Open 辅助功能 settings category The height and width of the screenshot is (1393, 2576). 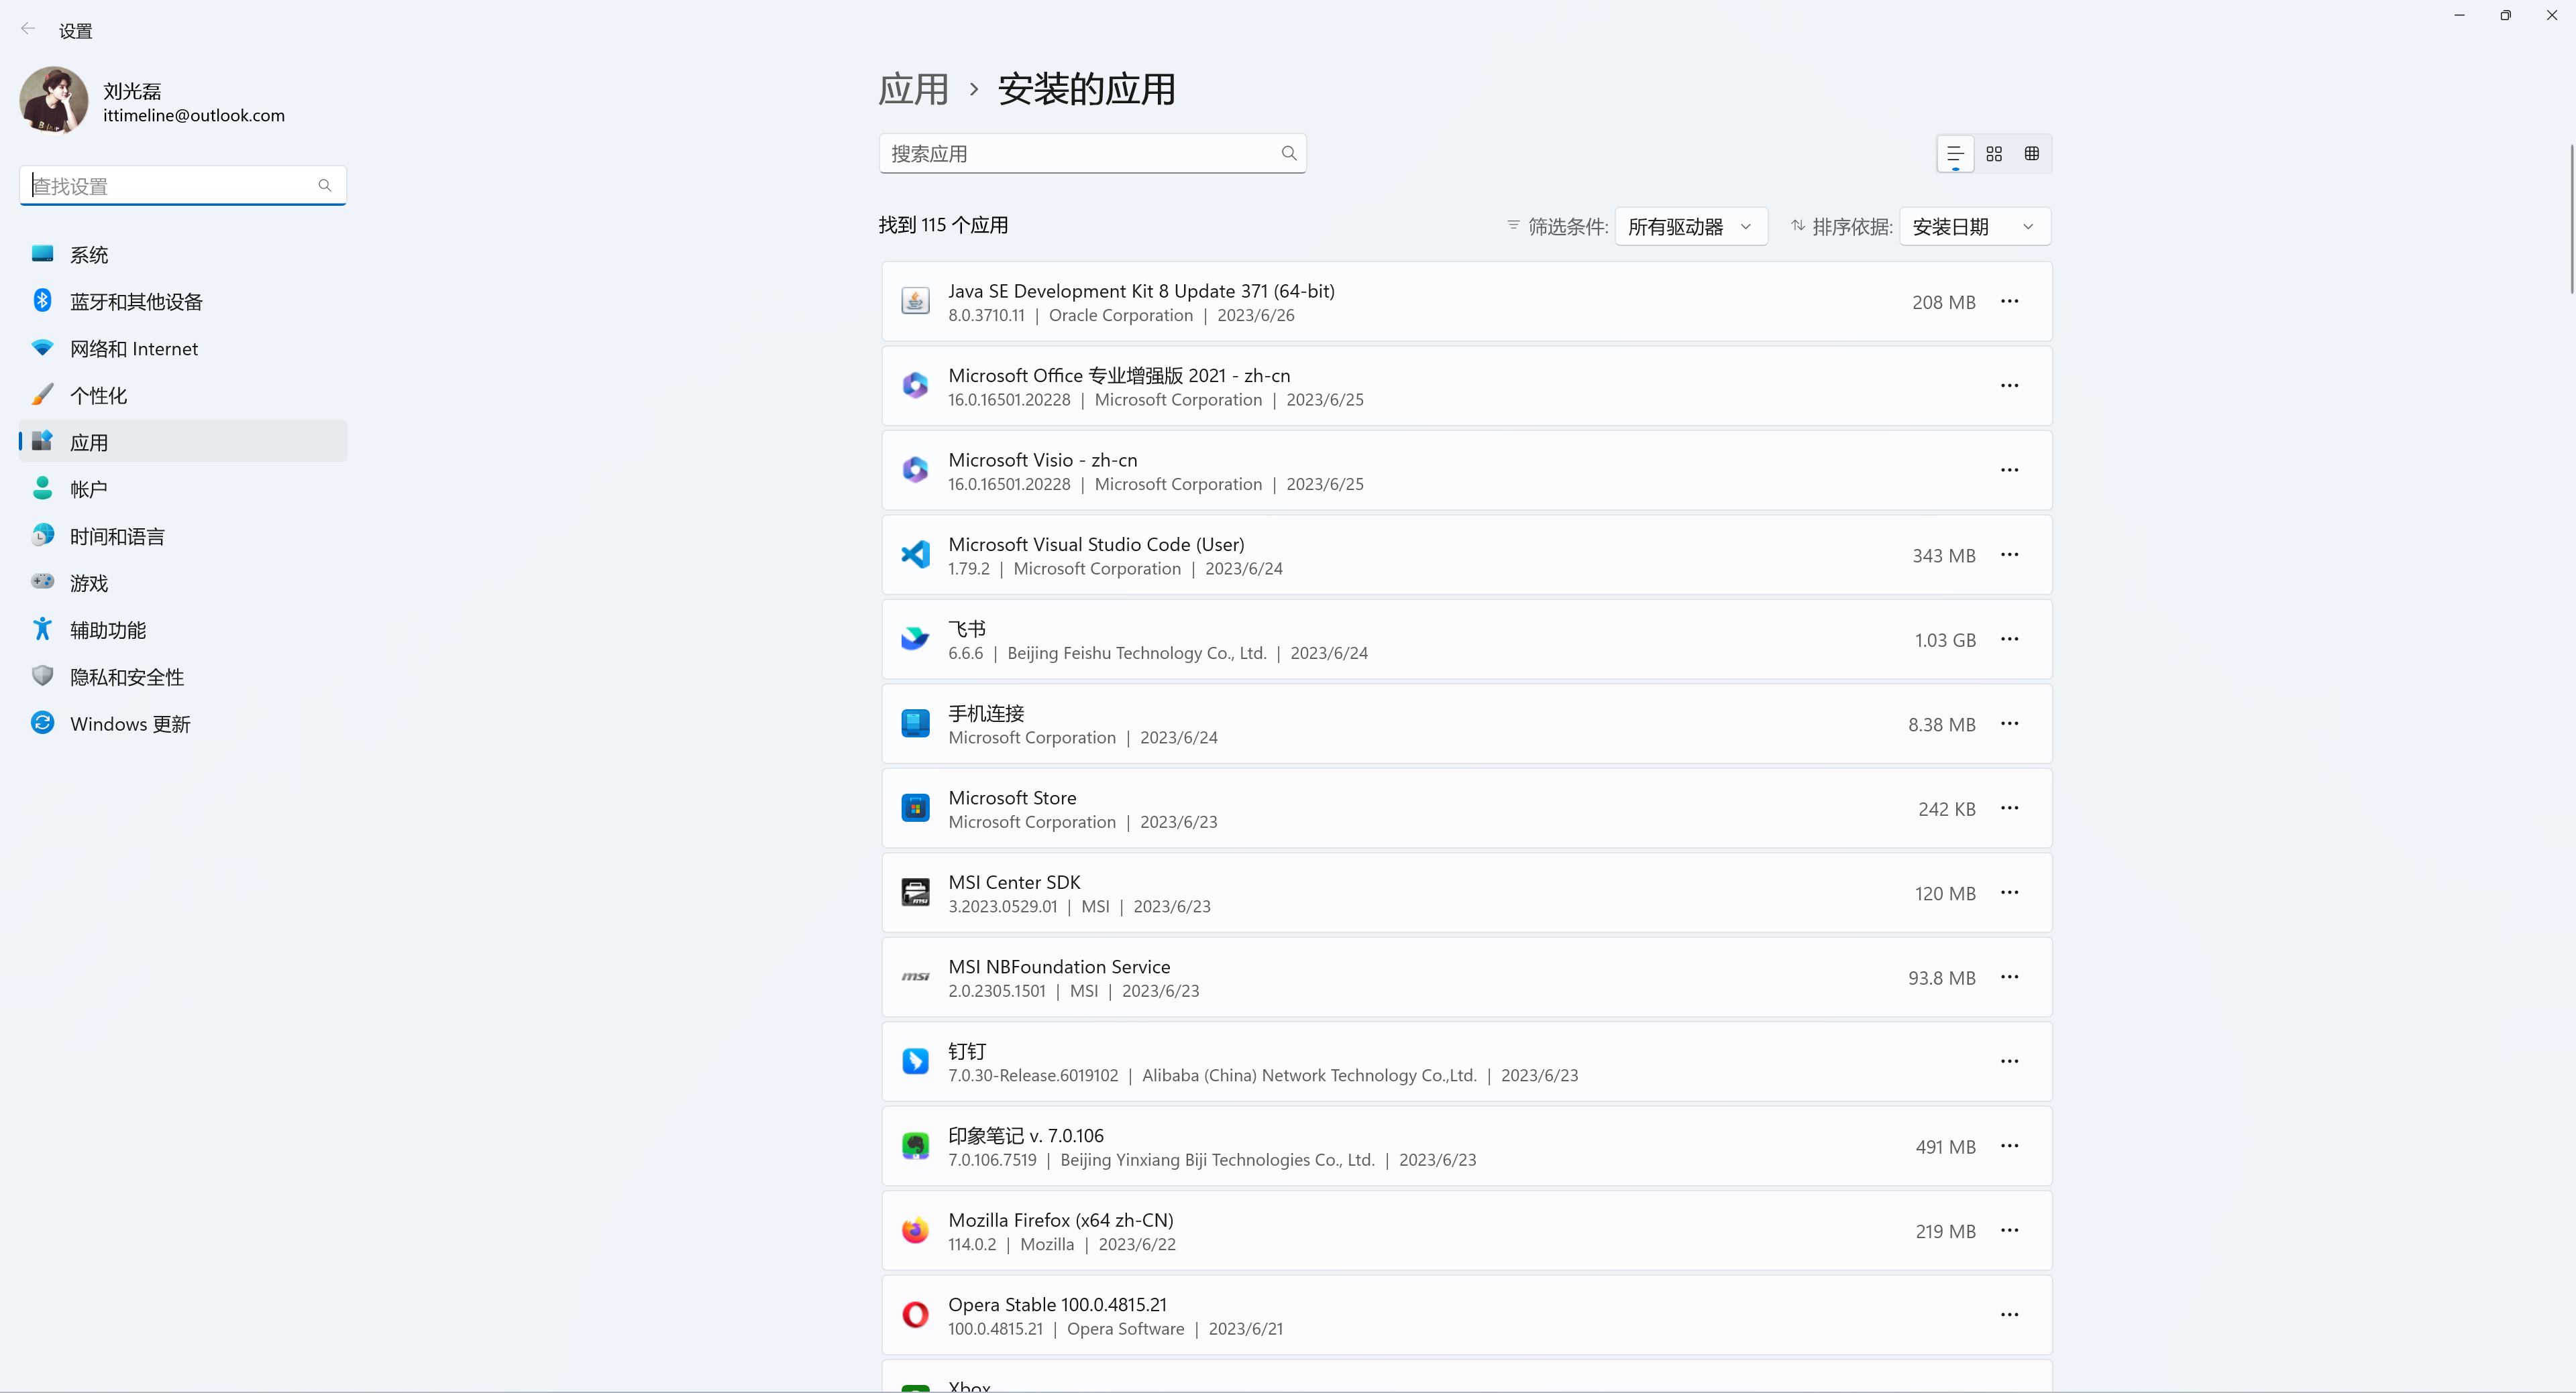click(183, 629)
